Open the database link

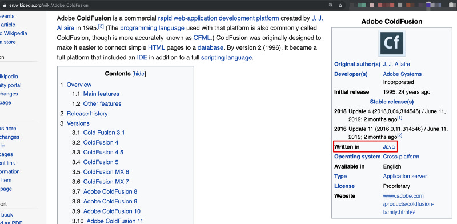pyautogui.click(x=210, y=48)
